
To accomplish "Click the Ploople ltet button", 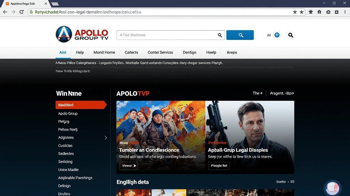I will pyautogui.click(x=219, y=166).
